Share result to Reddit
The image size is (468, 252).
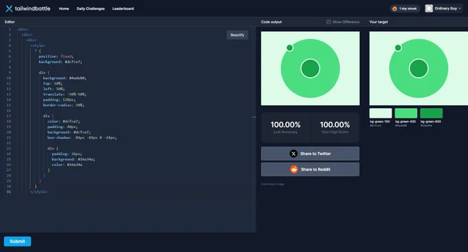[x=310, y=169]
